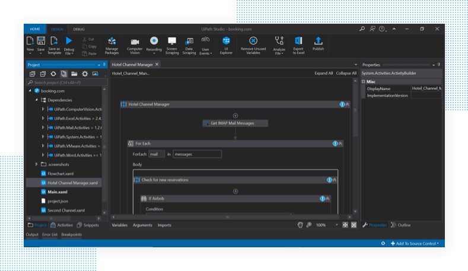Click the feedback icon in title bar

pyautogui.click(x=372, y=29)
